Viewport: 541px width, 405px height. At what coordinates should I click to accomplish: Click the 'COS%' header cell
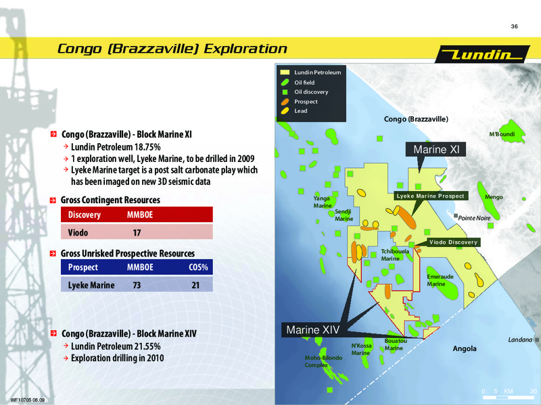click(x=198, y=267)
